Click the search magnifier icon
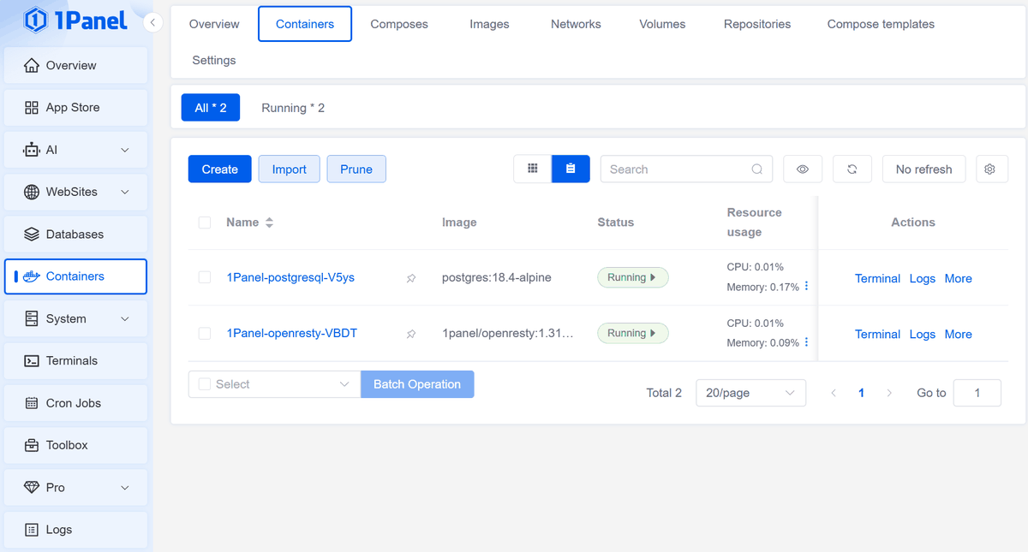This screenshot has width=1028, height=552. [757, 169]
